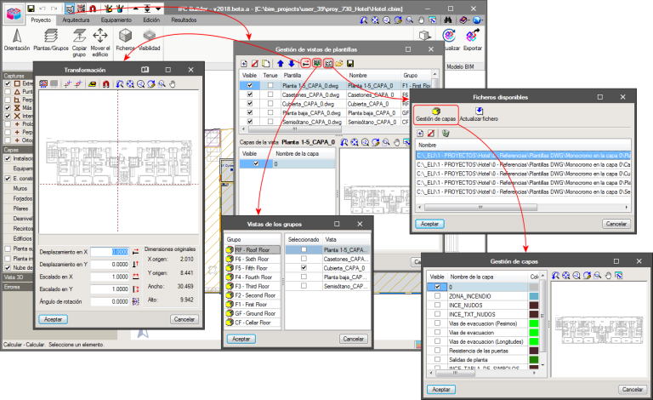
Task: Click Cancelar in the Transformación dialog
Action: coord(184,319)
